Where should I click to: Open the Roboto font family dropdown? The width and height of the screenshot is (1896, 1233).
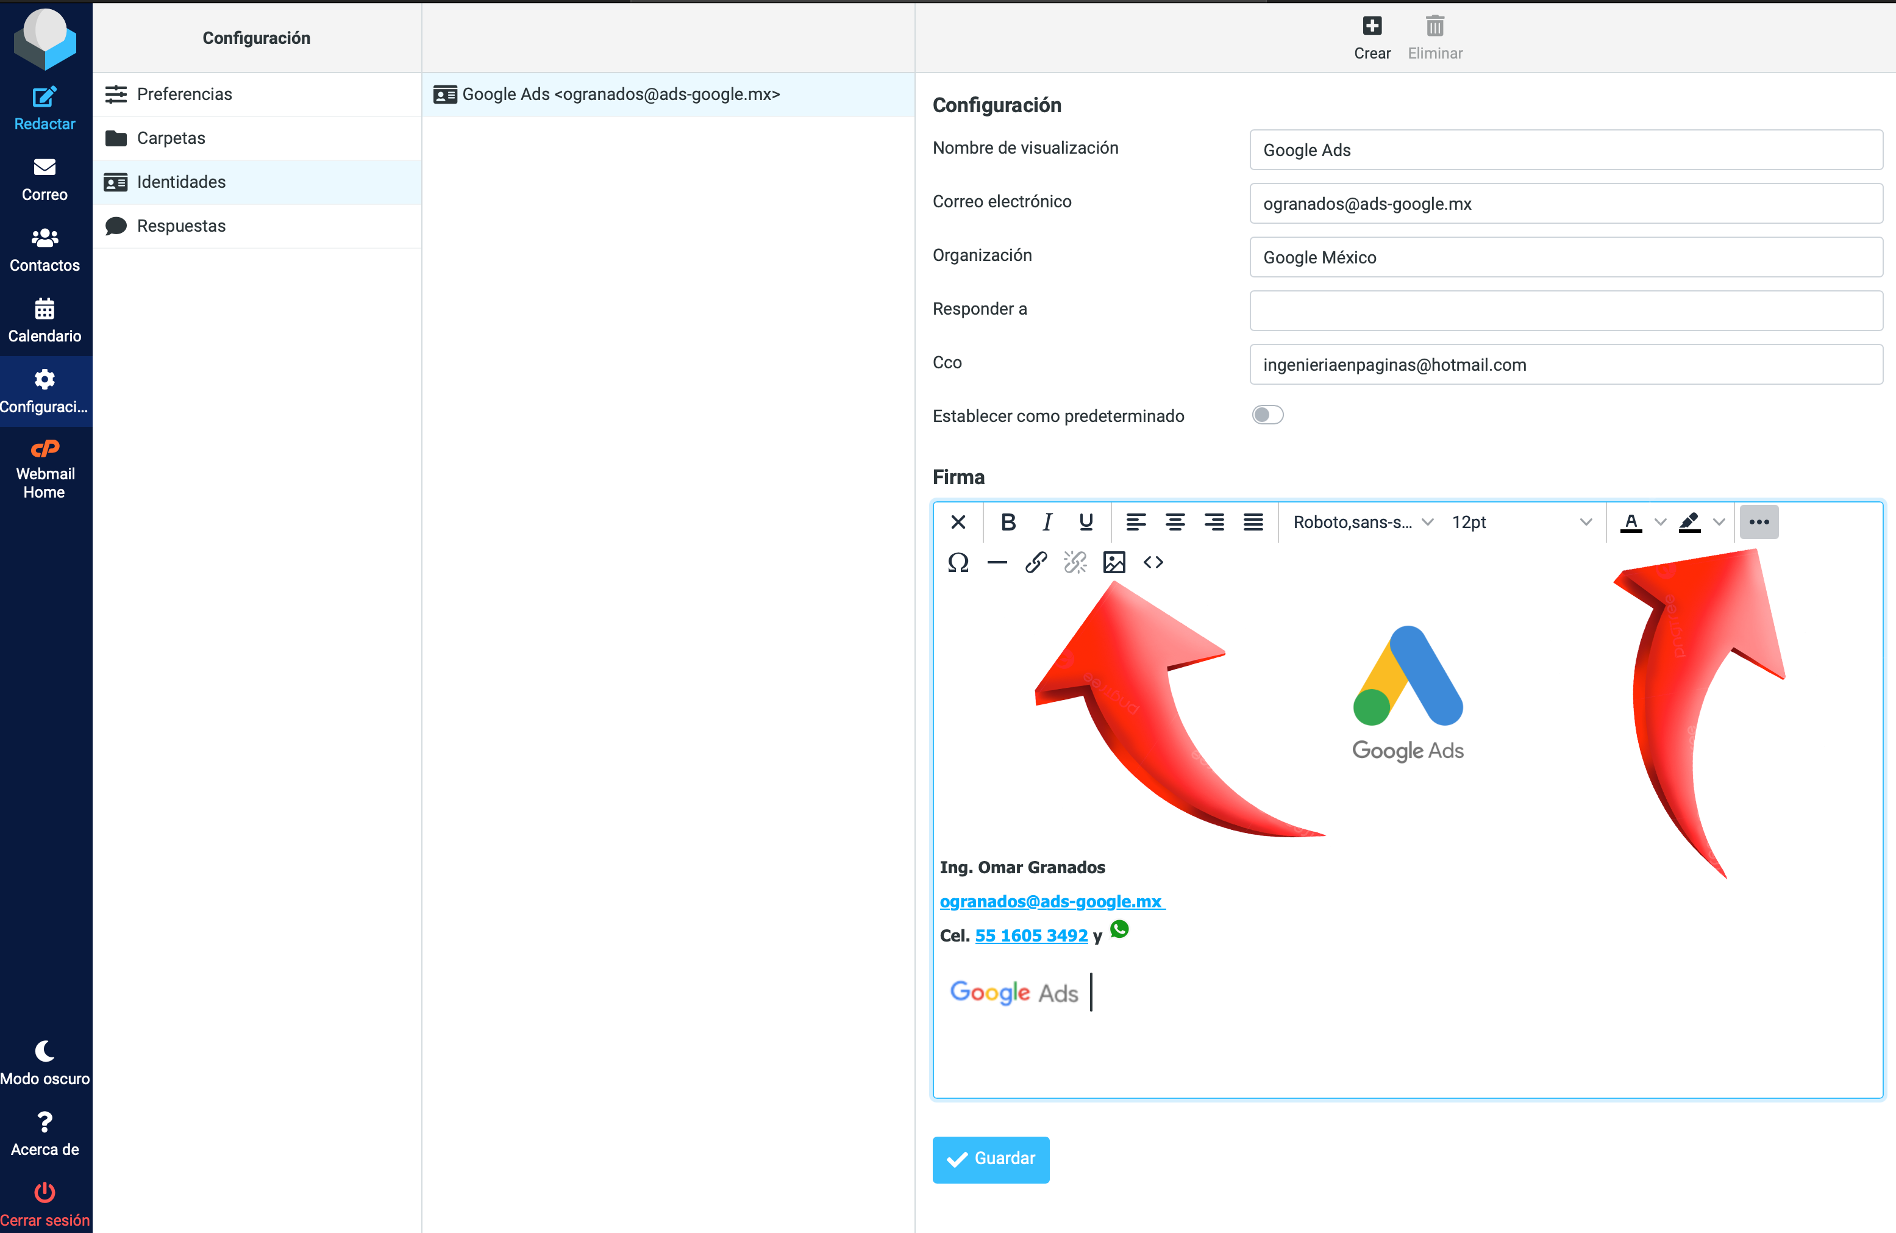click(x=1363, y=522)
